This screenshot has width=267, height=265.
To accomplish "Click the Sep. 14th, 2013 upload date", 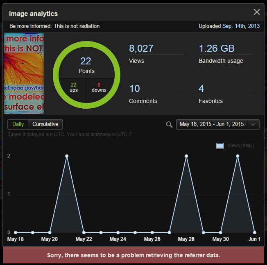I will click(x=241, y=26).
